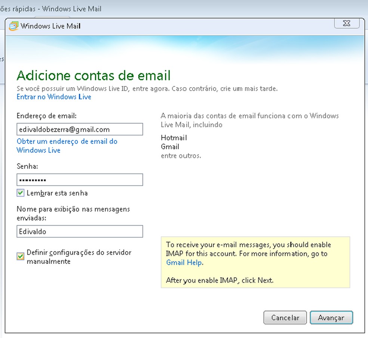Screen dimensions: 368x338
Task: Click the "Senha" password field
Action: click(79, 180)
